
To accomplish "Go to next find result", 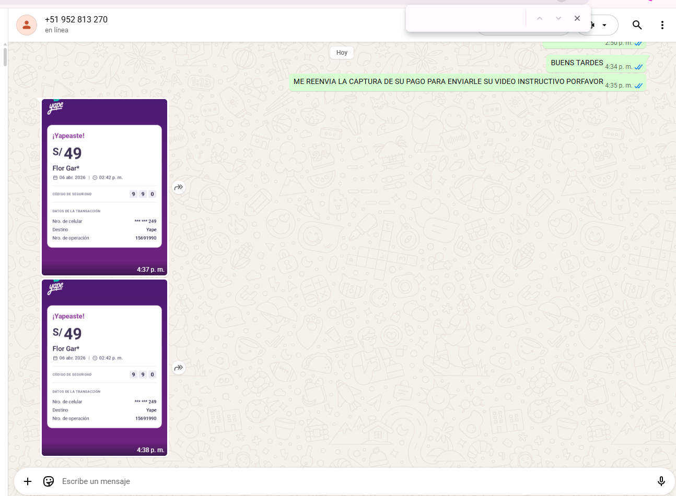I will (x=558, y=18).
